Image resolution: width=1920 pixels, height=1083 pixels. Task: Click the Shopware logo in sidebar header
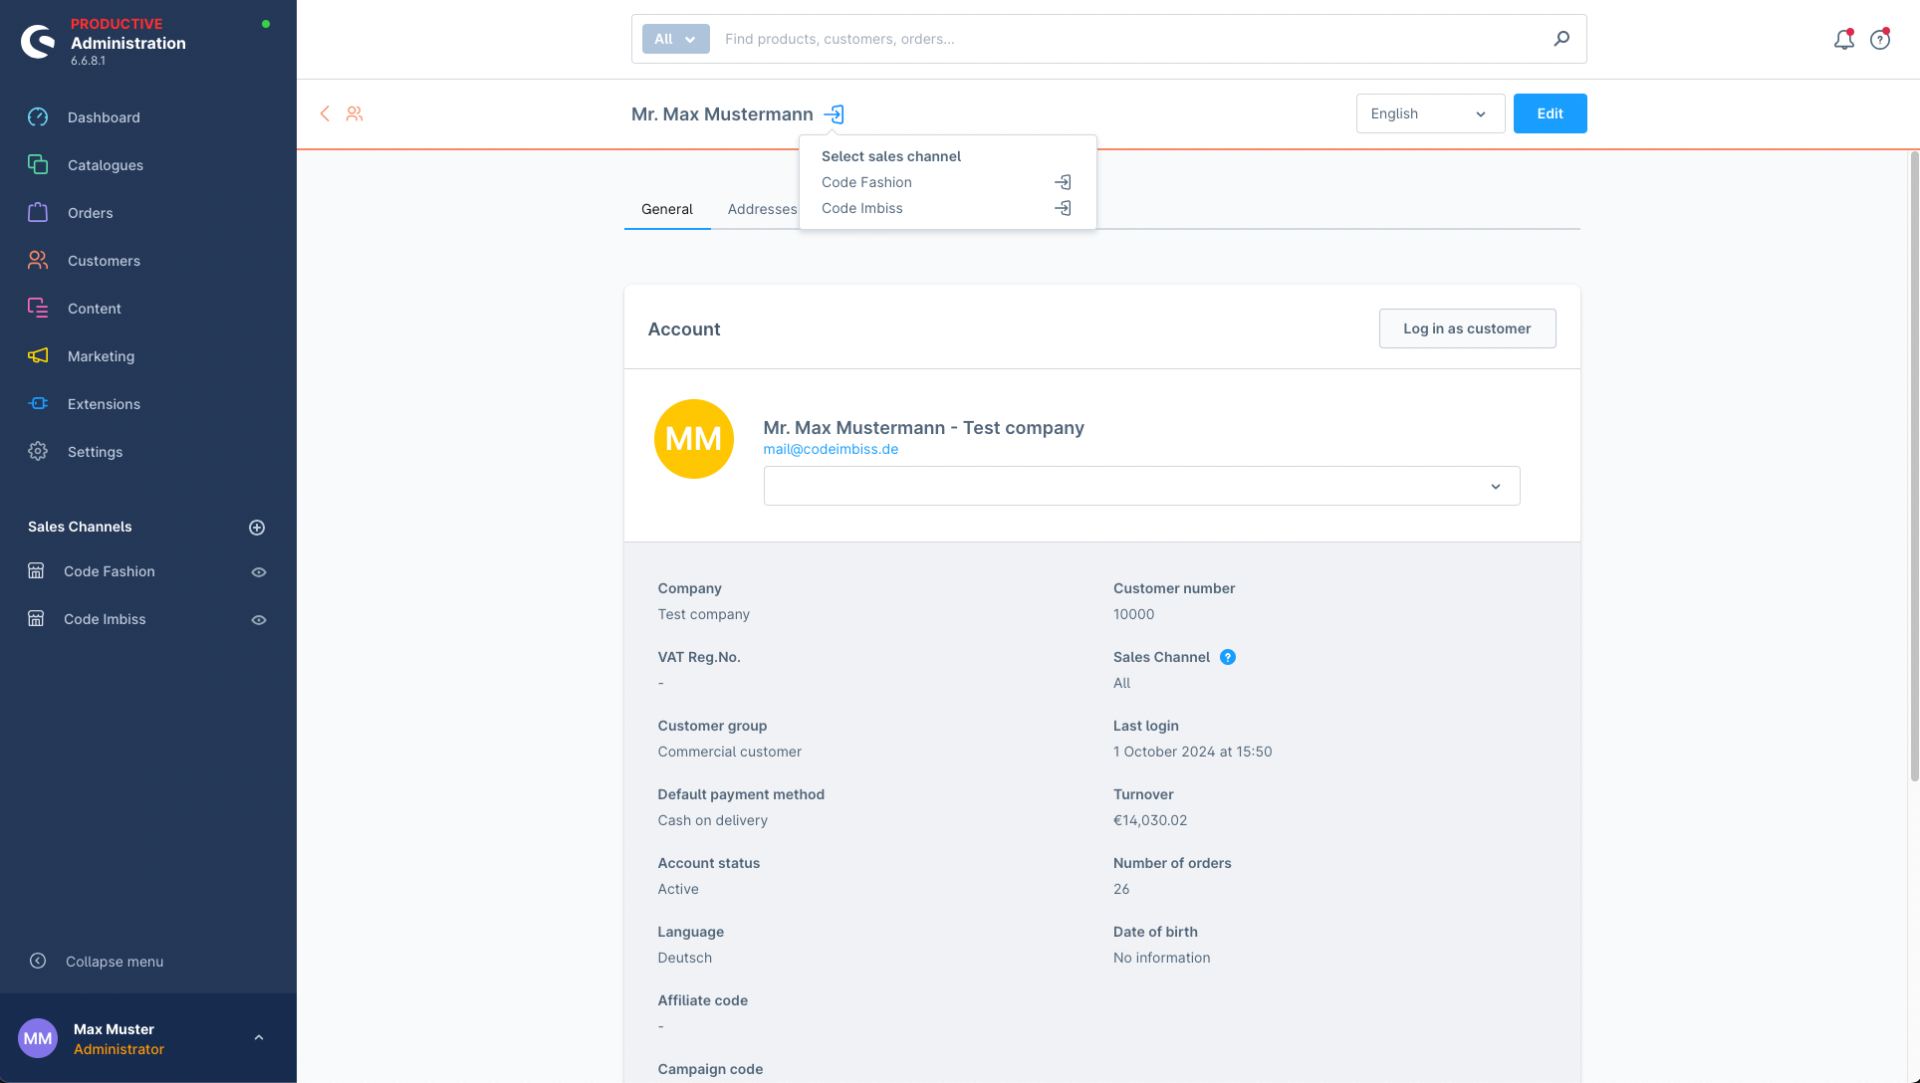coord(38,42)
